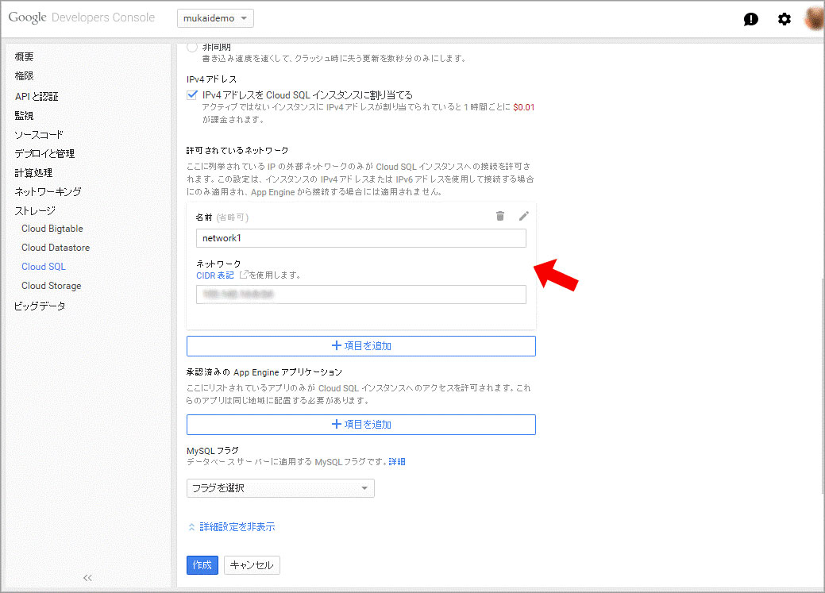This screenshot has width=825, height=593.
Task: Open the フラグを選択 MySQL flags dropdown
Action: pyautogui.click(x=280, y=488)
